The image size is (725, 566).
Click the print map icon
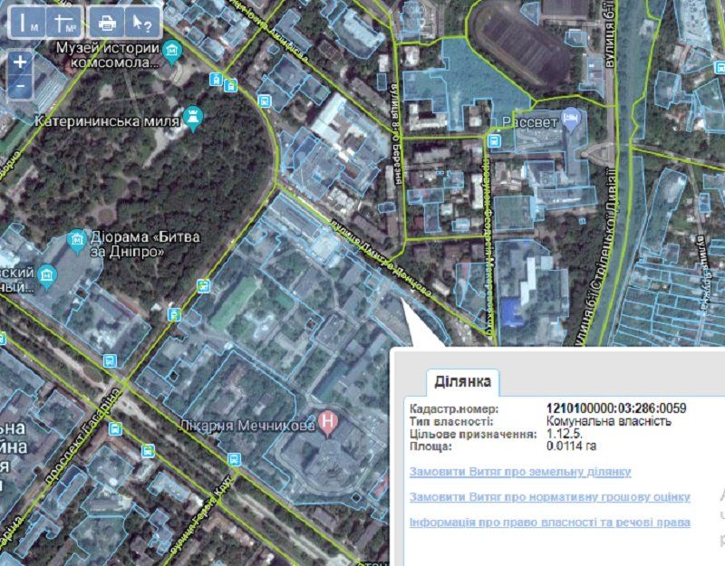point(107,22)
